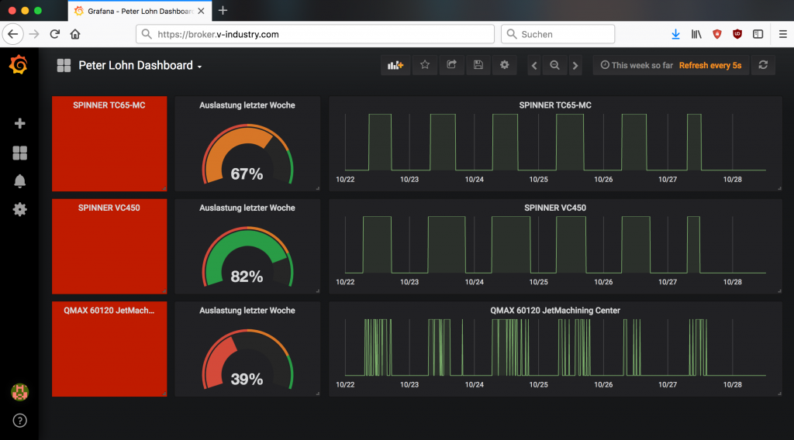This screenshot has width=794, height=440.
Task: Open Configuration gear icon in sidebar
Action: coord(19,209)
